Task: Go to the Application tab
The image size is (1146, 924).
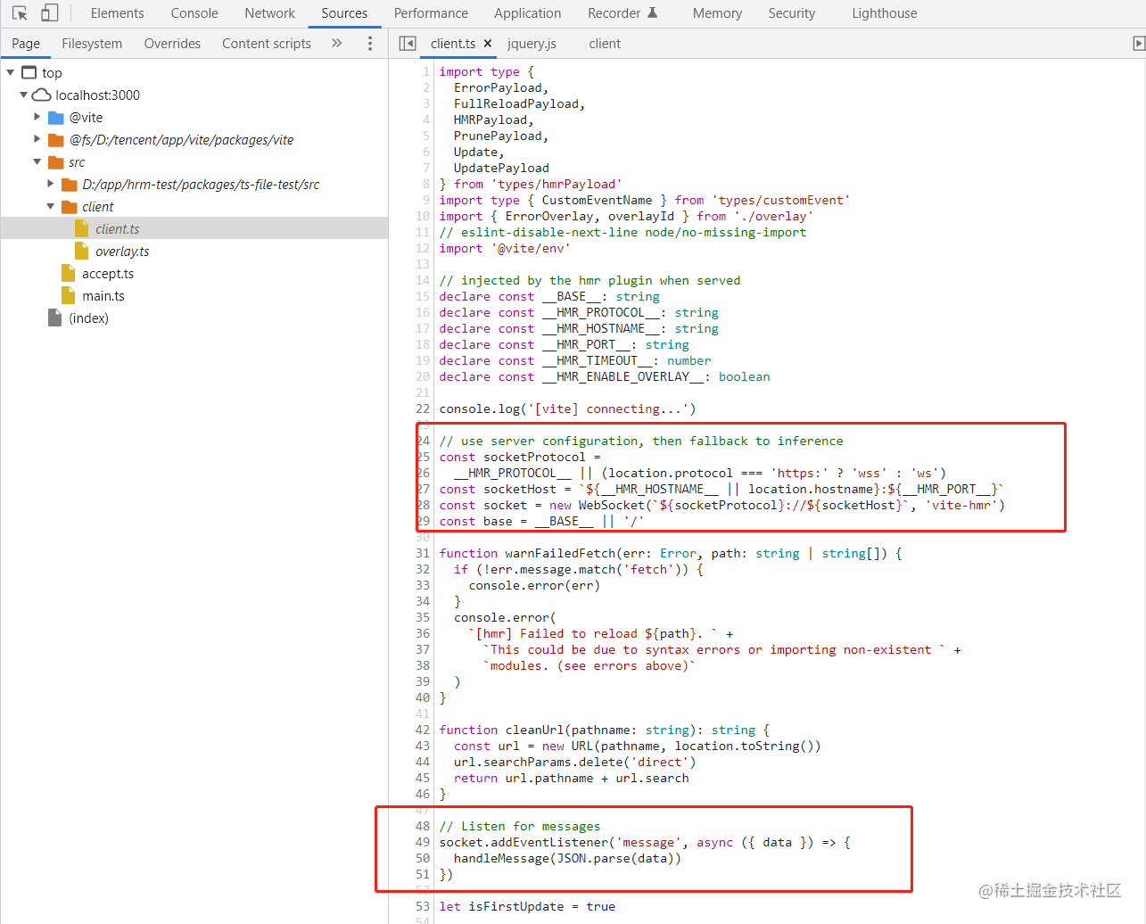Action: click(528, 13)
